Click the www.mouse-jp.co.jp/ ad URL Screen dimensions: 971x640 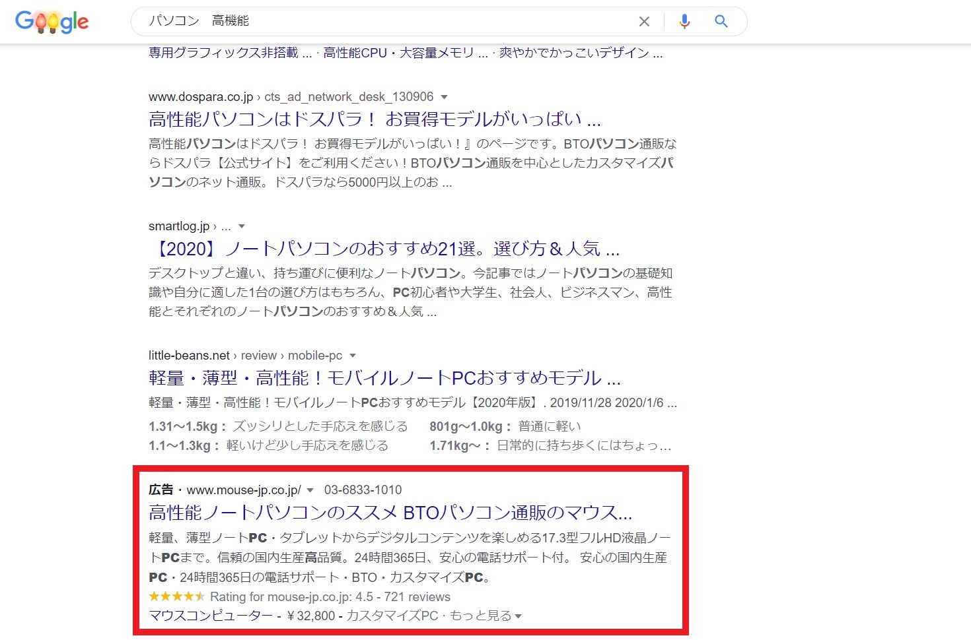tap(244, 490)
